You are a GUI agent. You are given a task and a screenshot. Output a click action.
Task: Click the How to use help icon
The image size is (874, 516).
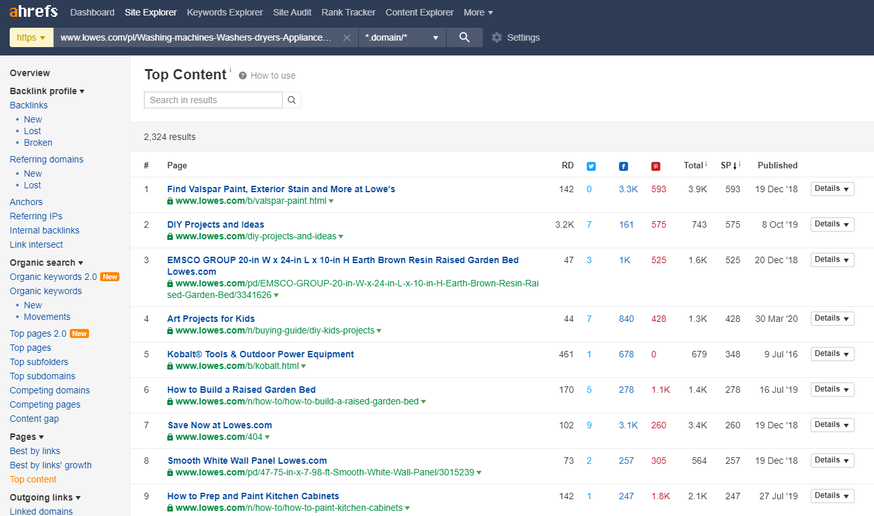(243, 75)
